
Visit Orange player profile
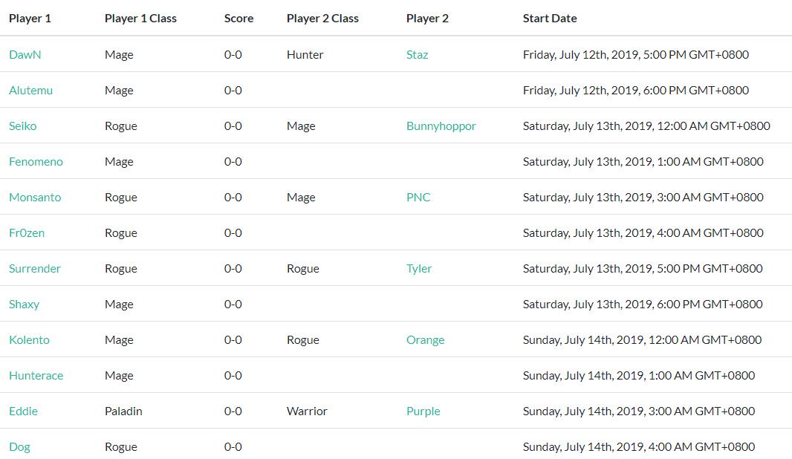coord(425,339)
